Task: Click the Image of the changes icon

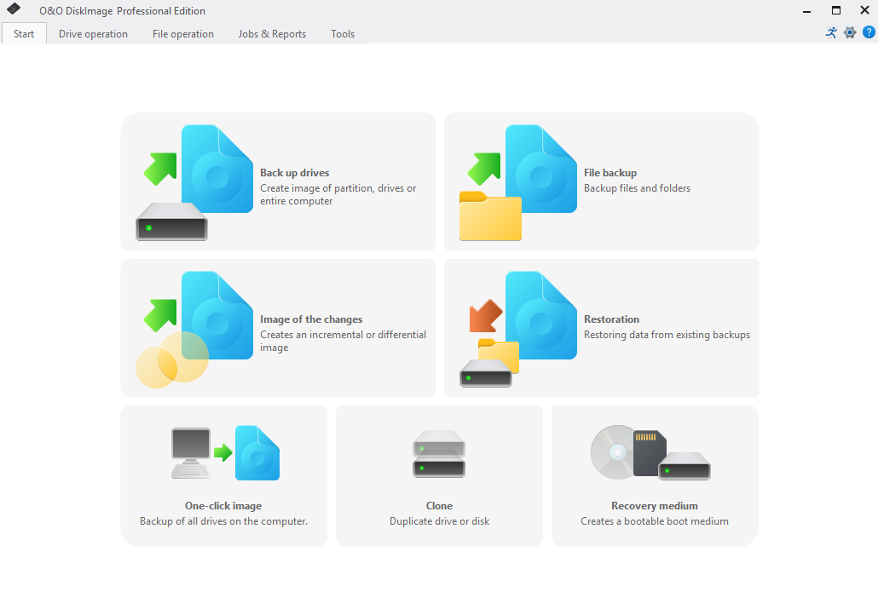Action: click(194, 330)
